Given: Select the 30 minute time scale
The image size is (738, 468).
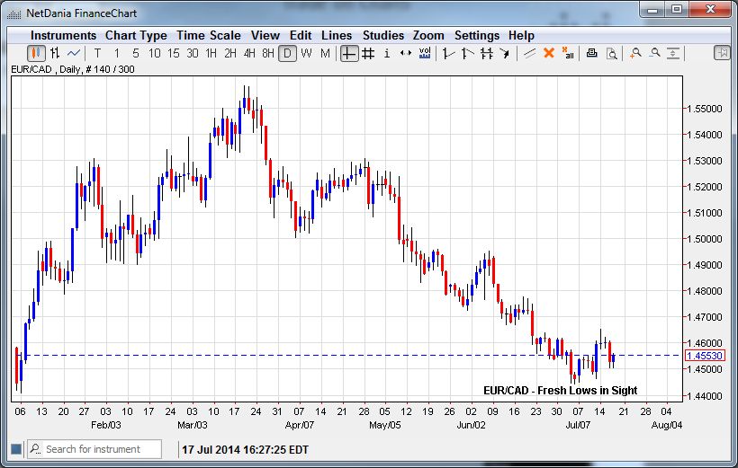Looking at the screenshot, I should tap(192, 54).
